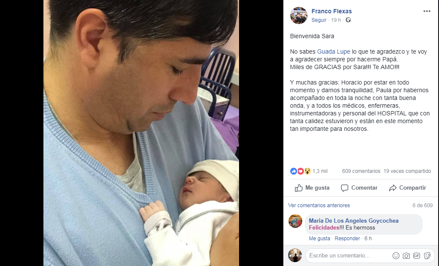The image size is (439, 266).
Task: Open the tagged Guada Lupe profile
Action: tap(334, 51)
